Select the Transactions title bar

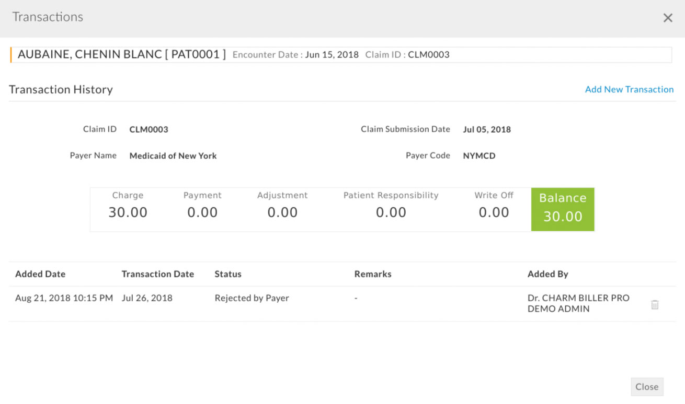(x=47, y=17)
